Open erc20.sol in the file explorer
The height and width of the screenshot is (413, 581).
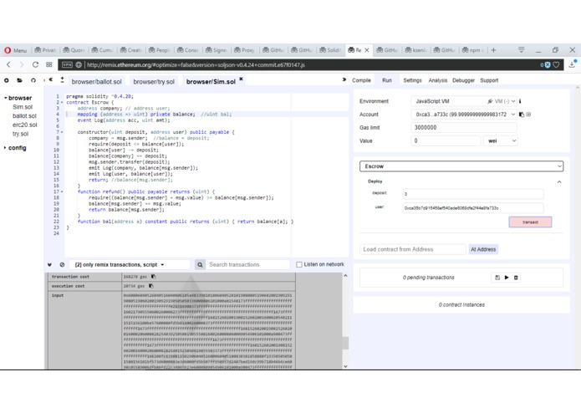(25, 125)
